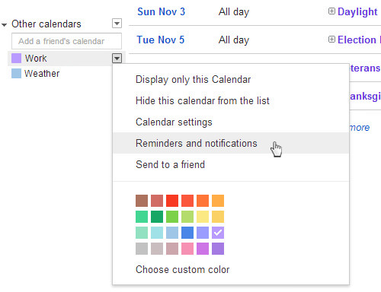Open Work calendar dropdown arrow
This screenshot has height=292, width=381.
click(x=117, y=59)
